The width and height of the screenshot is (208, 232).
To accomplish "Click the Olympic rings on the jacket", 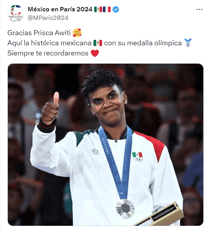I will click(x=138, y=159).
